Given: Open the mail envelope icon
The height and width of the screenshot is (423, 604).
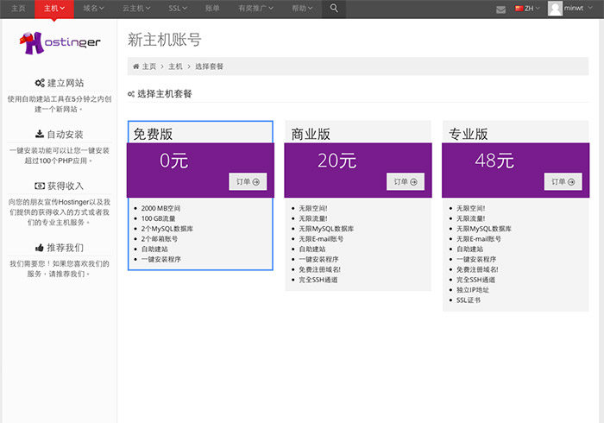Looking at the screenshot, I should (x=500, y=9).
